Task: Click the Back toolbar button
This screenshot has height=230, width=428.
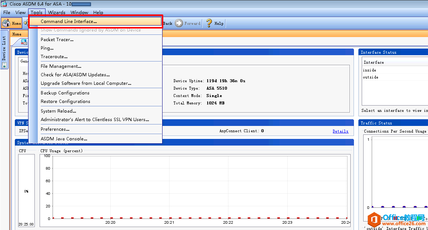Action: [x=168, y=23]
